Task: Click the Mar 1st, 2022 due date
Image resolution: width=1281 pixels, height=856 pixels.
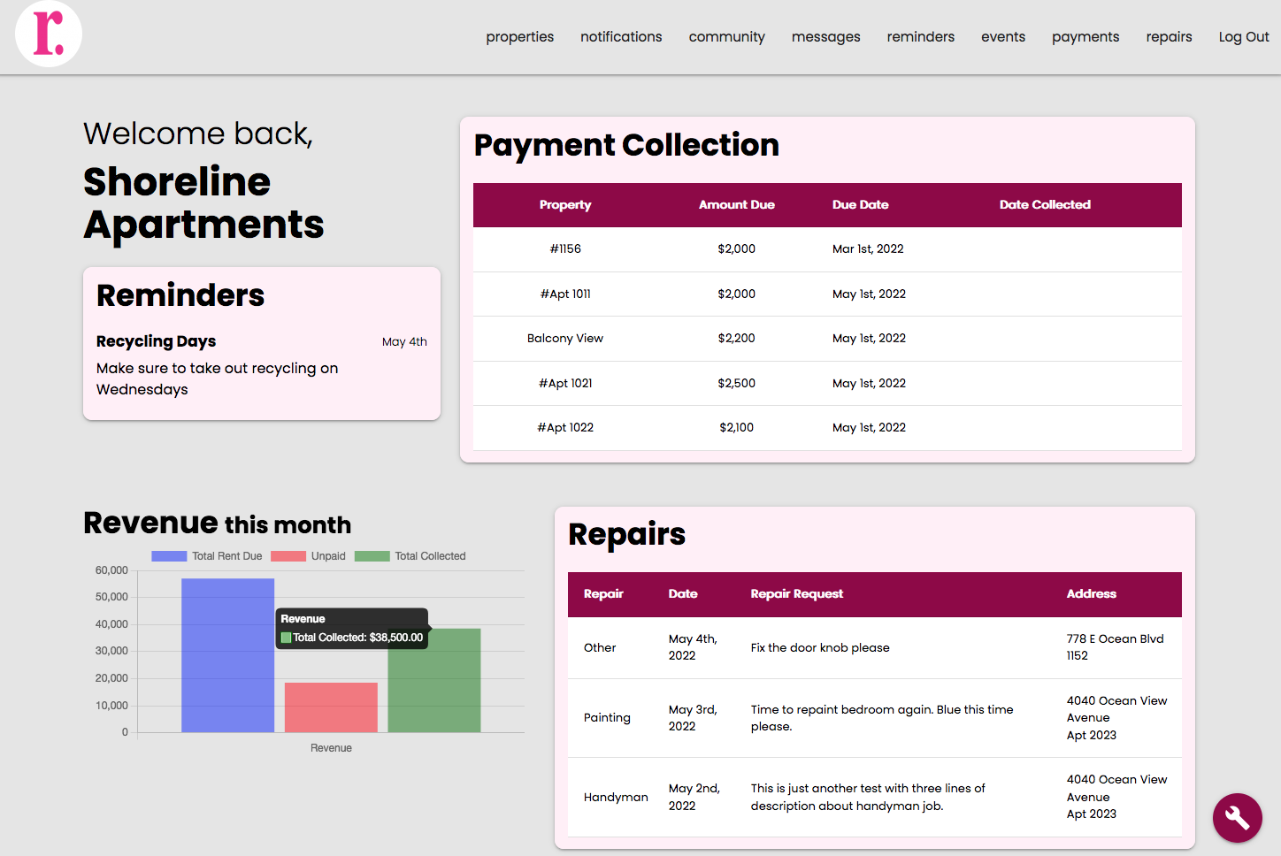Action: pyautogui.click(x=868, y=249)
